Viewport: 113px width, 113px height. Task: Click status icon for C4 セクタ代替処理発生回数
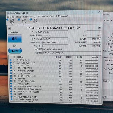pyautogui.click(x=11, y=97)
